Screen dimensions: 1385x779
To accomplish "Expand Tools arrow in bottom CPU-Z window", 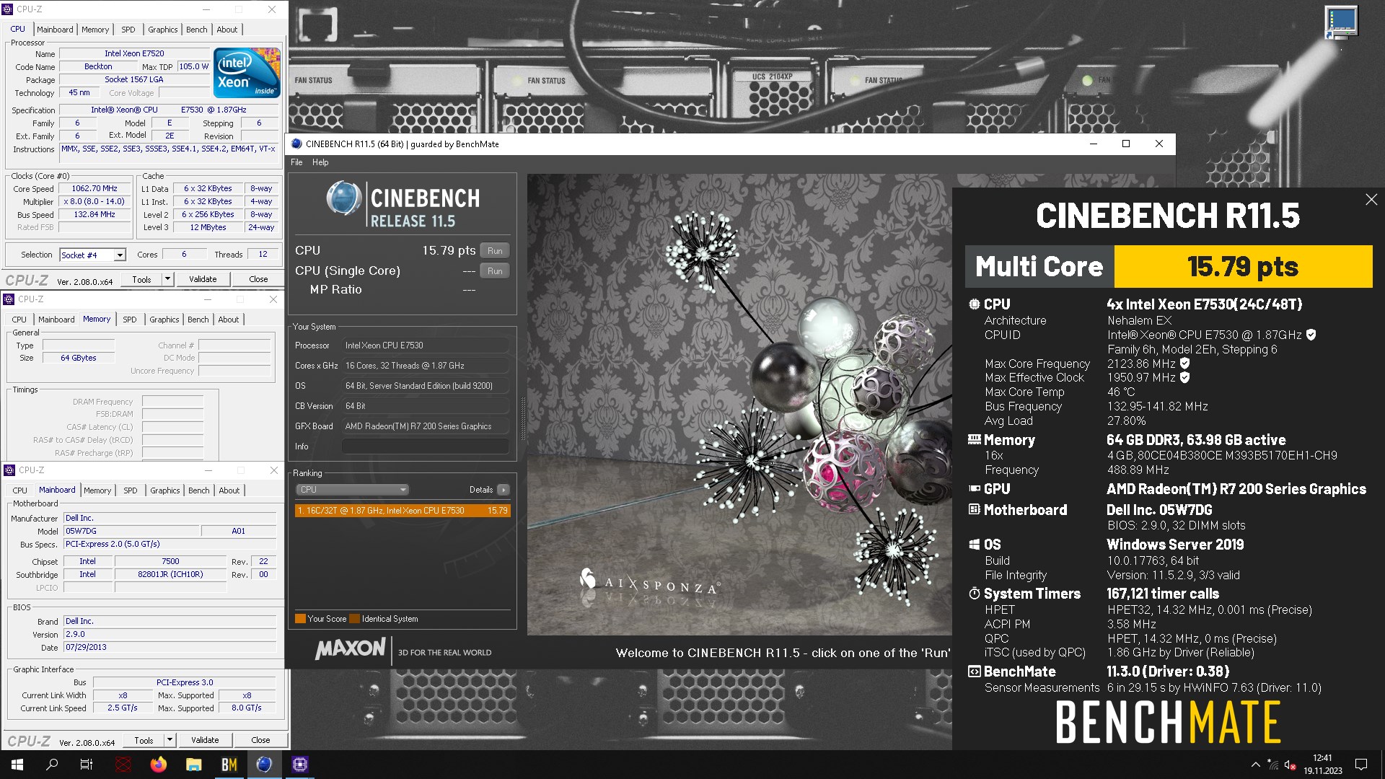I will coord(170,740).
